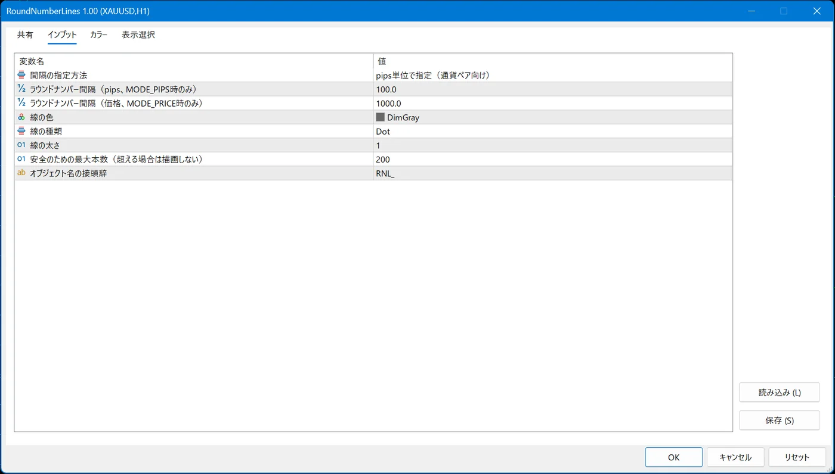Open the DimGray color value dropdown
The image size is (835, 474).
pyautogui.click(x=553, y=117)
